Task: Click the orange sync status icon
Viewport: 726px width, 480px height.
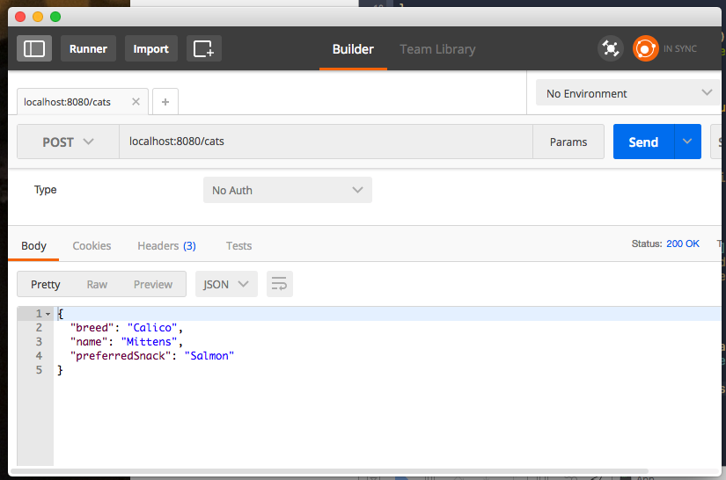Action: 645,48
